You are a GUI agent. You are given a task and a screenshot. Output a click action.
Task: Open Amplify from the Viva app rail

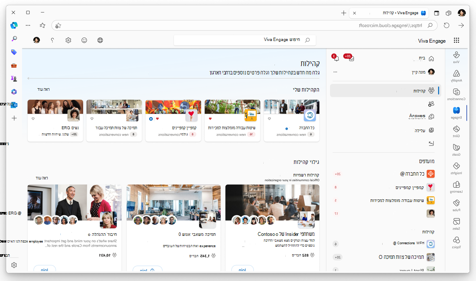click(456, 76)
